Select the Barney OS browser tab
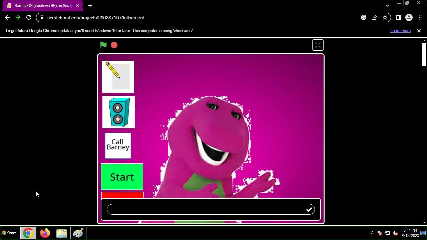427x240 pixels. [x=42, y=6]
